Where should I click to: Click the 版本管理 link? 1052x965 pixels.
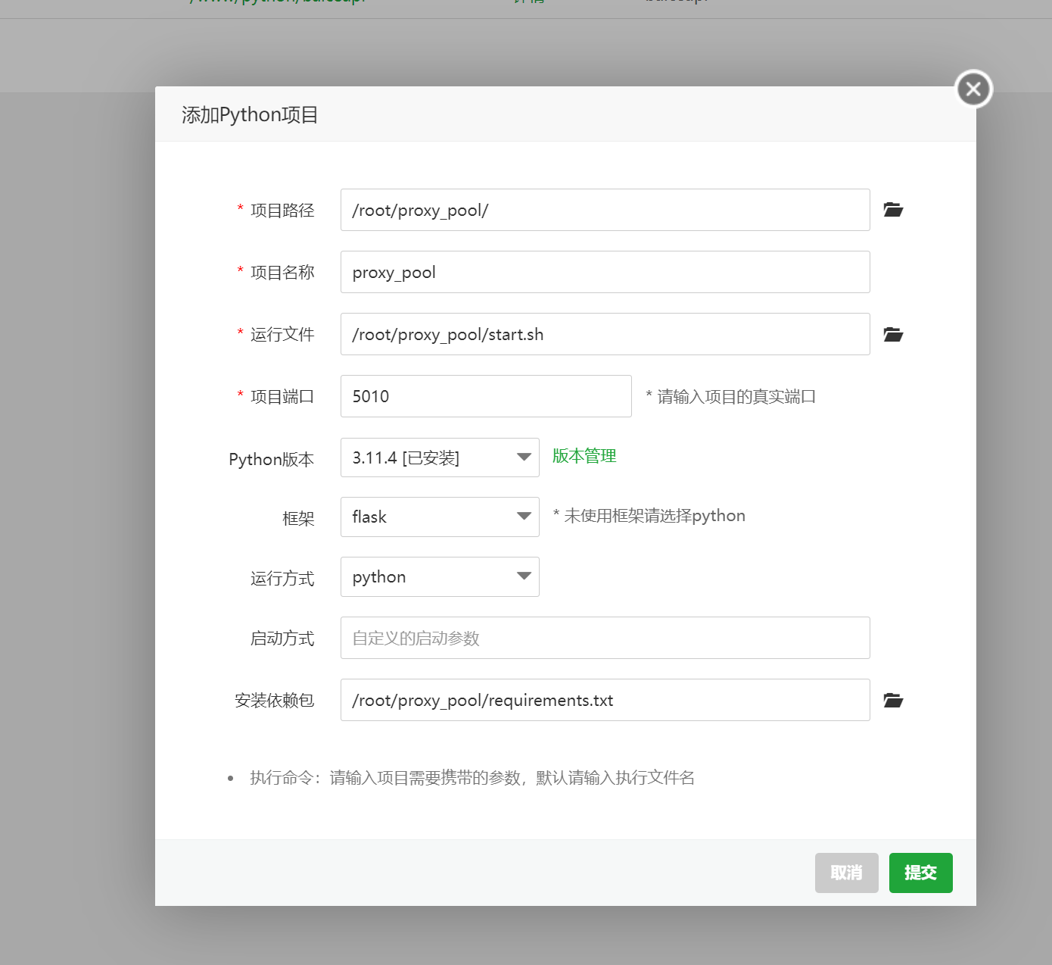click(584, 456)
